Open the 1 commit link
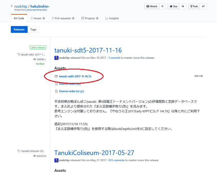 [114, 58]
